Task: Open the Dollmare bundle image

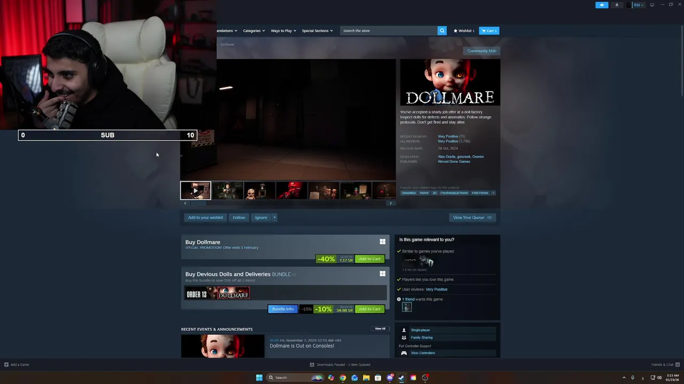Action: 234,293
